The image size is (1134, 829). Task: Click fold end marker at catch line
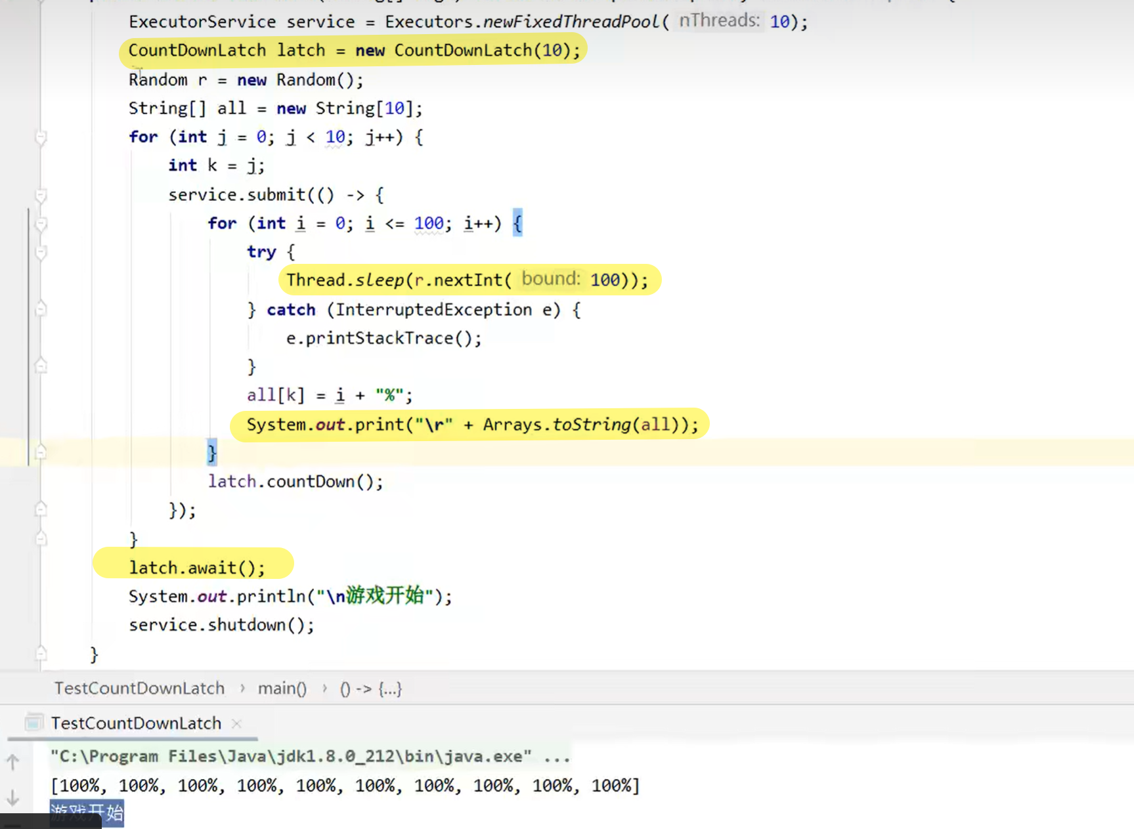[x=41, y=309]
